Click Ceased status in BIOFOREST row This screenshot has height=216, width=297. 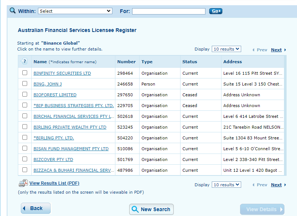[189, 95]
